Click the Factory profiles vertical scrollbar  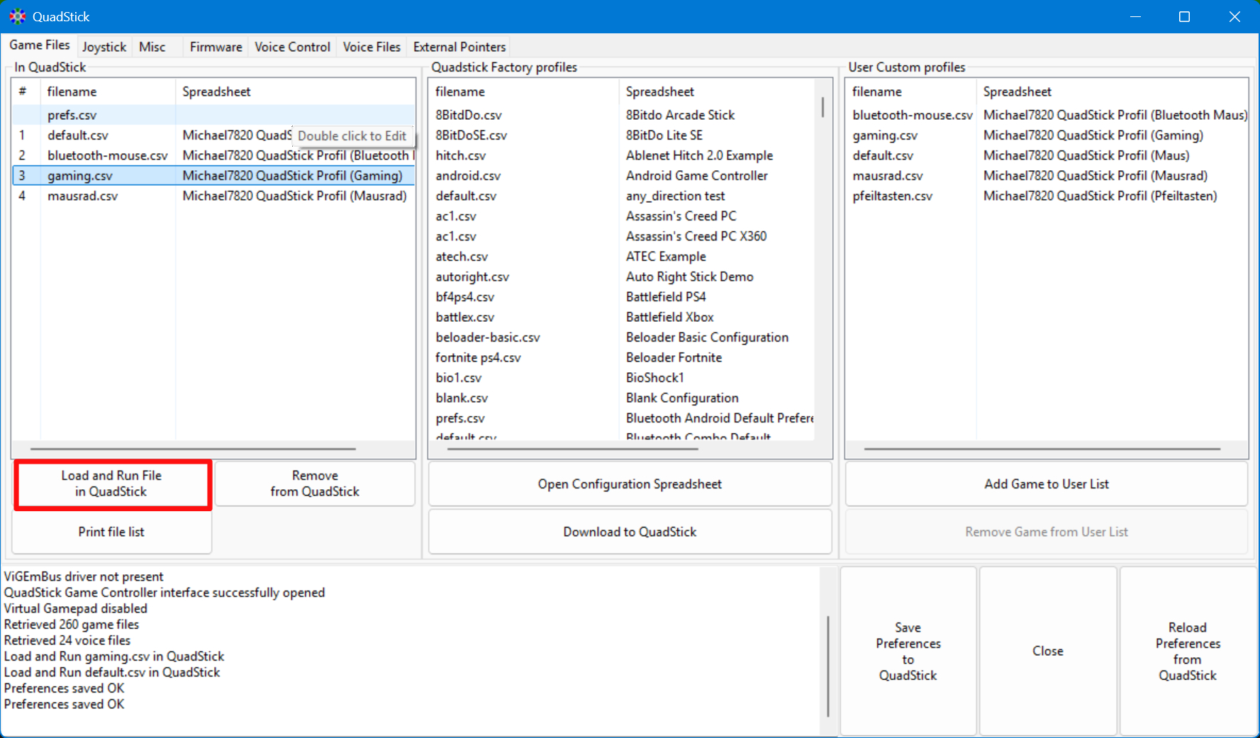(823, 107)
